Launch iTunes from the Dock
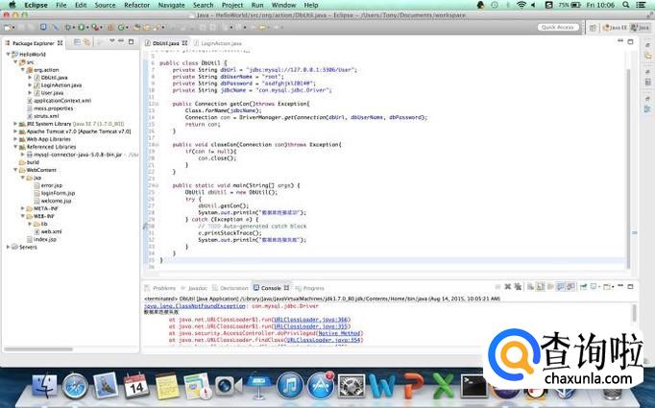 [x=289, y=387]
